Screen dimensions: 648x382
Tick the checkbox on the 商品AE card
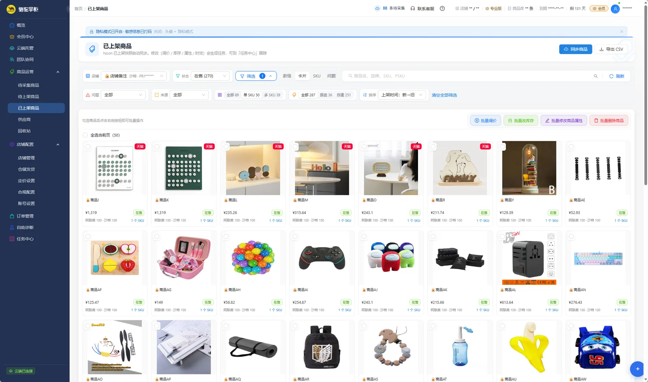tap(571, 147)
